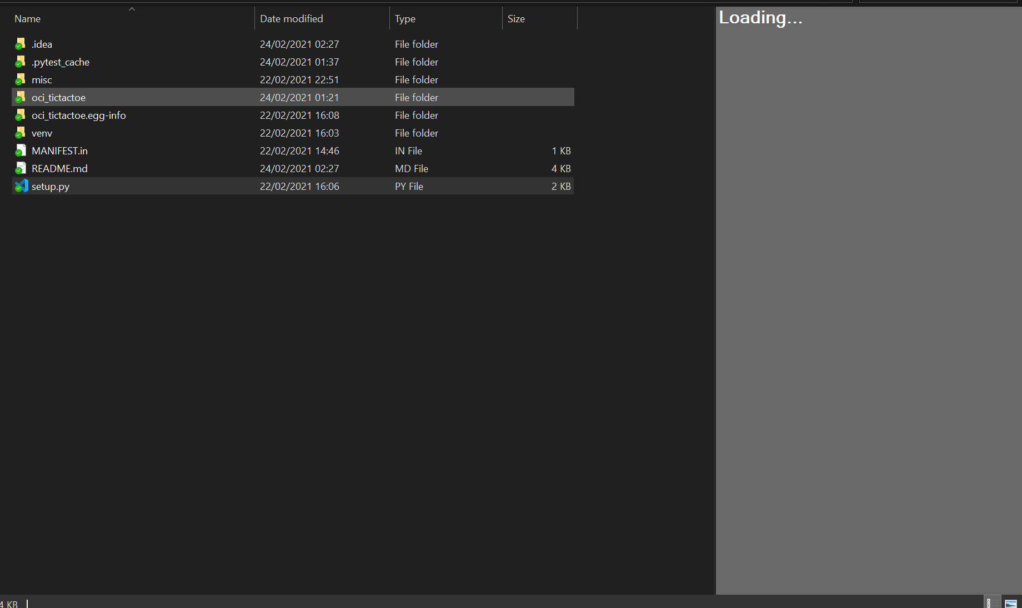Click the 4 KB size of README.md

click(x=561, y=168)
